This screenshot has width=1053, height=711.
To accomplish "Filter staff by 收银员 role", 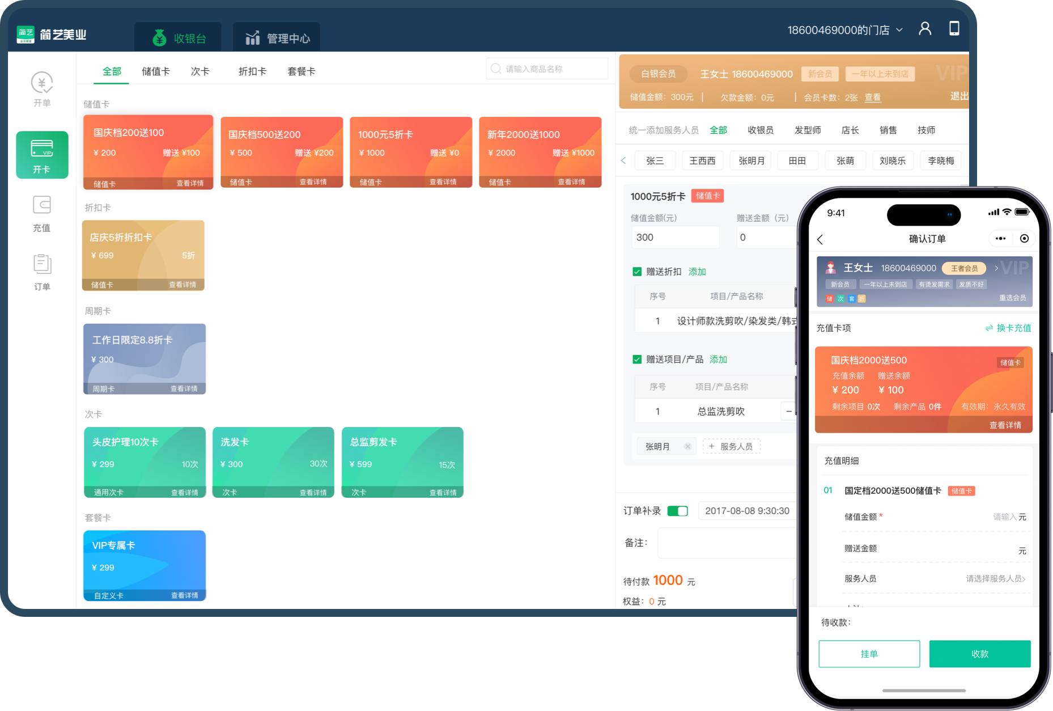I will click(x=761, y=130).
